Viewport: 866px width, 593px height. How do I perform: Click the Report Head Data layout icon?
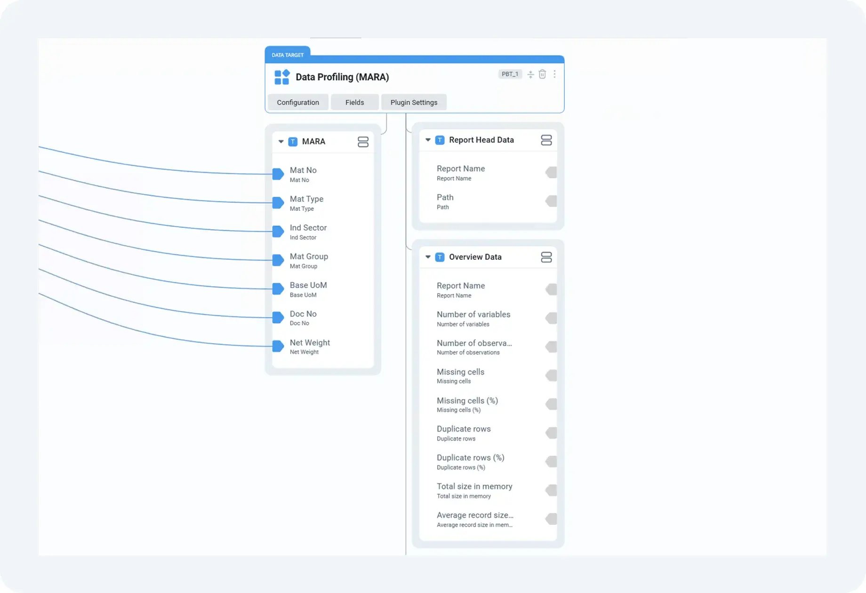coord(546,140)
